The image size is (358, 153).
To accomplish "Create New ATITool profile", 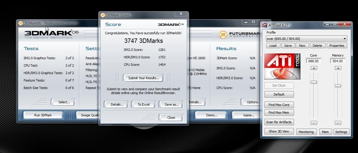I will (302, 46).
